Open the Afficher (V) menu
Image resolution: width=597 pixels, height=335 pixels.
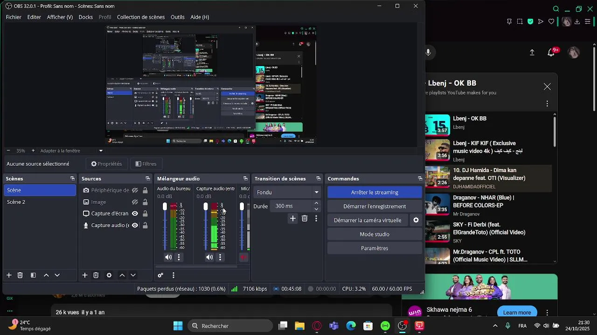point(60,17)
